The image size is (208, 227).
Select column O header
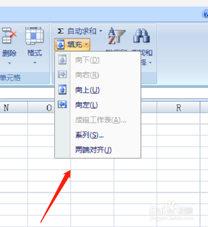pyautogui.click(x=41, y=107)
